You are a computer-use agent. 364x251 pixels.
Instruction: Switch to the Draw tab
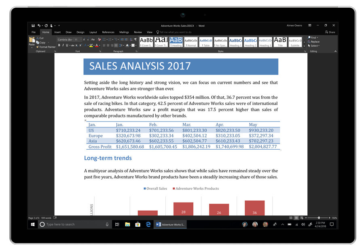[68, 32]
